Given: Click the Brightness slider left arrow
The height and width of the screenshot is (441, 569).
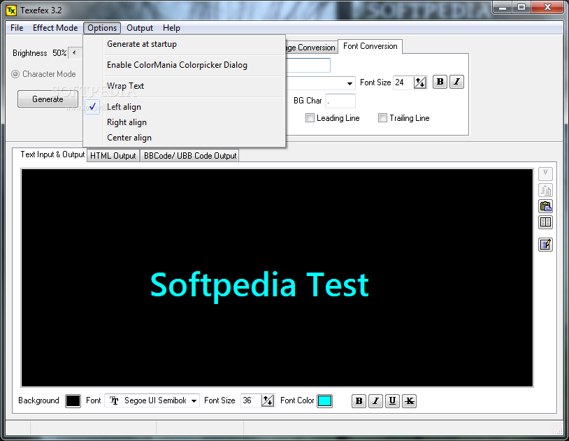Looking at the screenshot, I should 74,53.
